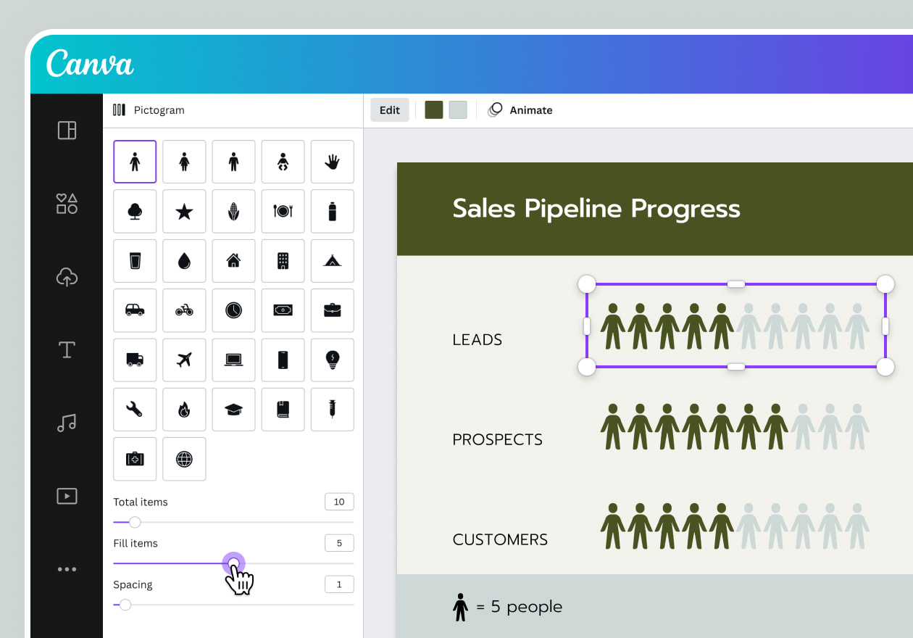Expand more options with the sidebar ellipsis
Viewport: 913px width, 638px height.
tap(66, 569)
